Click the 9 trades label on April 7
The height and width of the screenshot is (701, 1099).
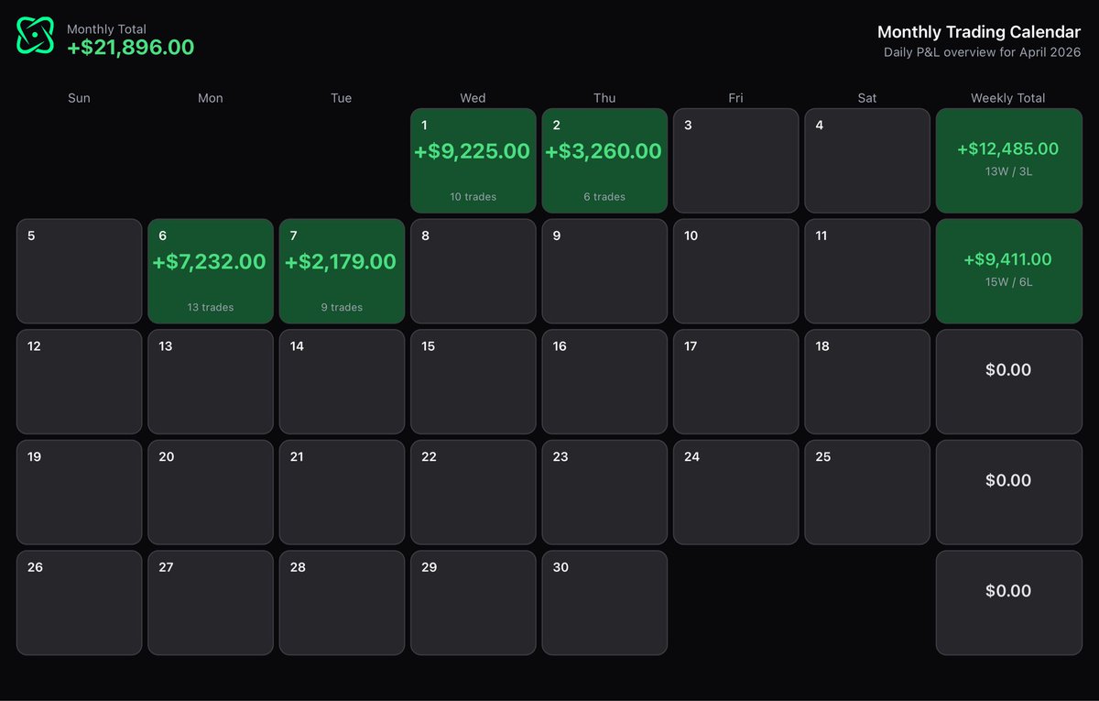342,307
